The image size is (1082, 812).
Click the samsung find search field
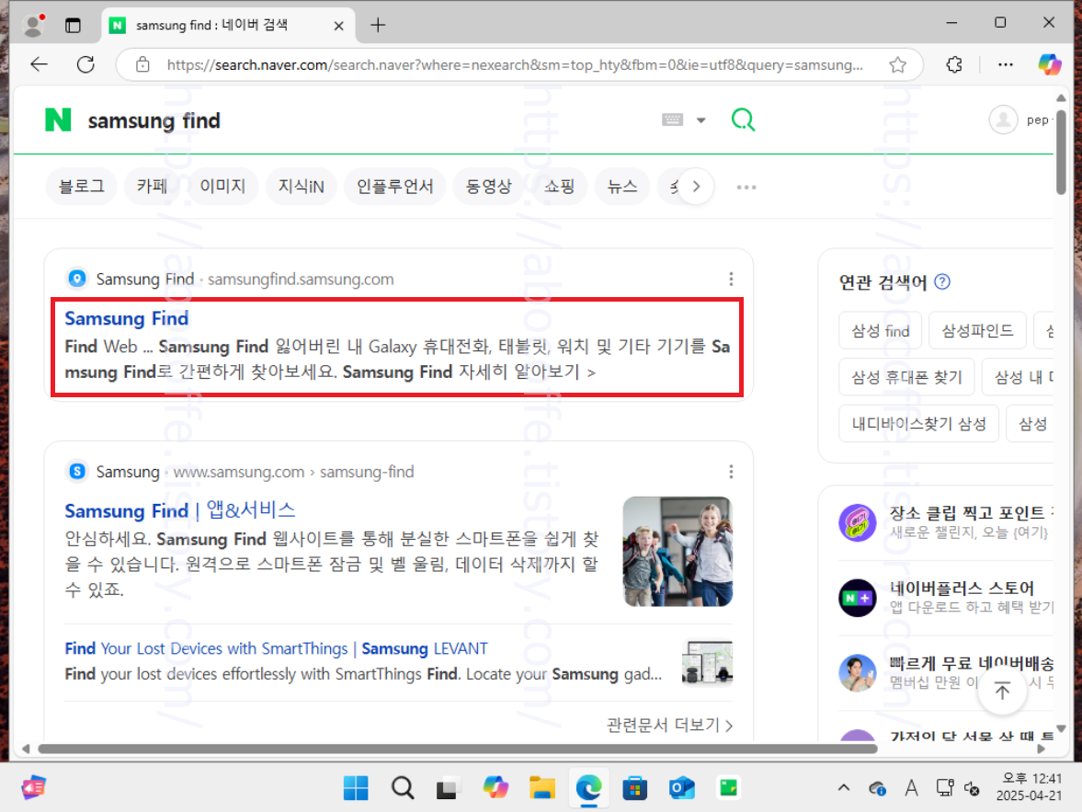366,120
